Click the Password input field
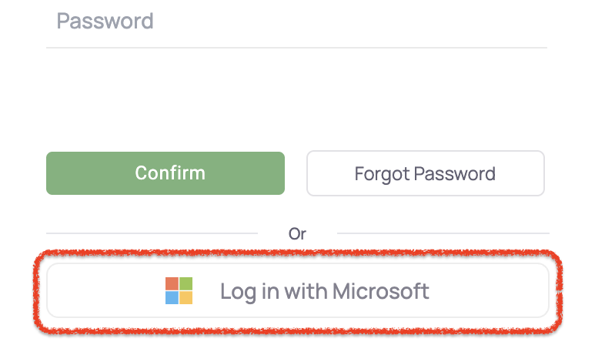605x345 pixels. [x=296, y=22]
